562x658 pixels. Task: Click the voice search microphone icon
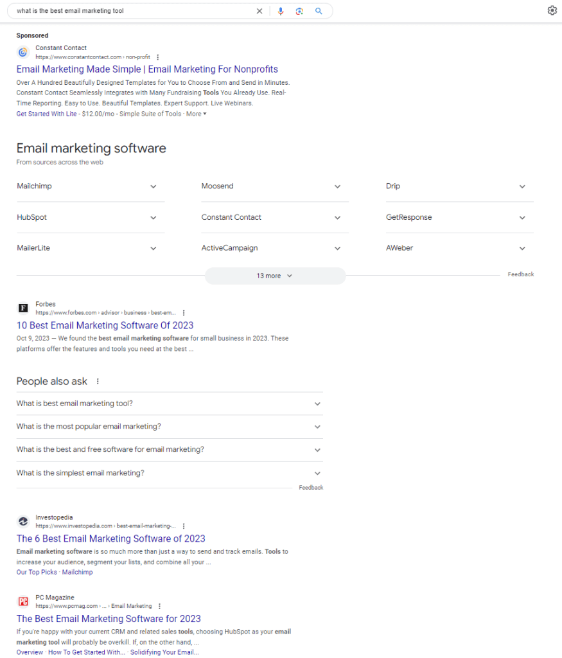281,11
